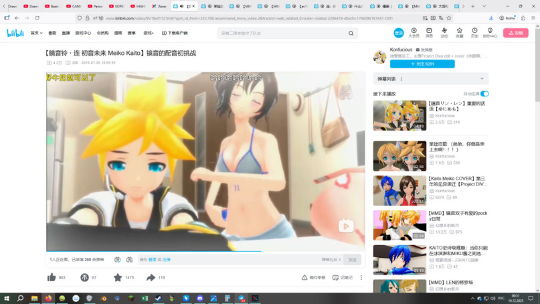
Task: Click the 注册 register link in danmaku bar
Action: pyautogui.click(x=167, y=260)
